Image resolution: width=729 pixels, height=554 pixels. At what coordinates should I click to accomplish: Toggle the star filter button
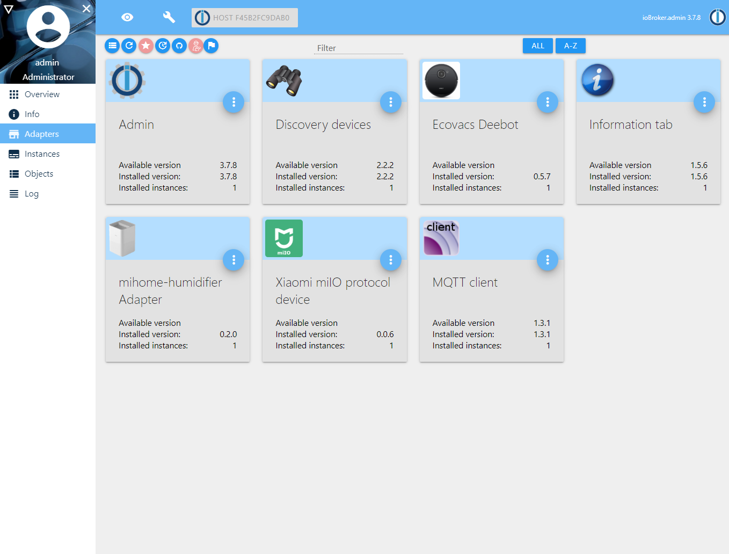(146, 46)
